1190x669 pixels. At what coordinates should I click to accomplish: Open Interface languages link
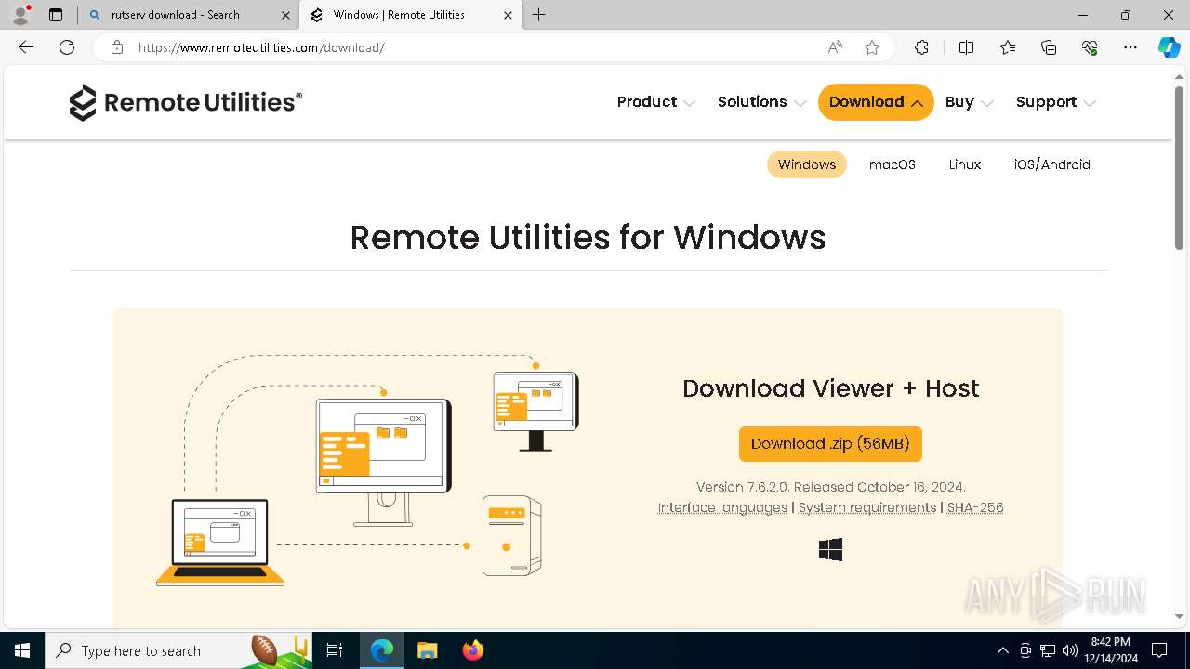click(722, 507)
